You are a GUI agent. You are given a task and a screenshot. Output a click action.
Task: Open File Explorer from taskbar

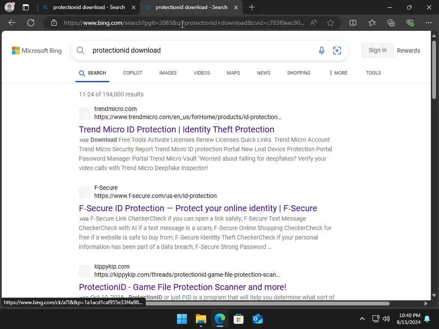201,319
